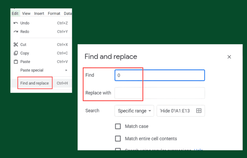Click the Ctrl+C shortcut text
Image resolution: width=247 pixels, height=158 pixels.
[62, 53]
